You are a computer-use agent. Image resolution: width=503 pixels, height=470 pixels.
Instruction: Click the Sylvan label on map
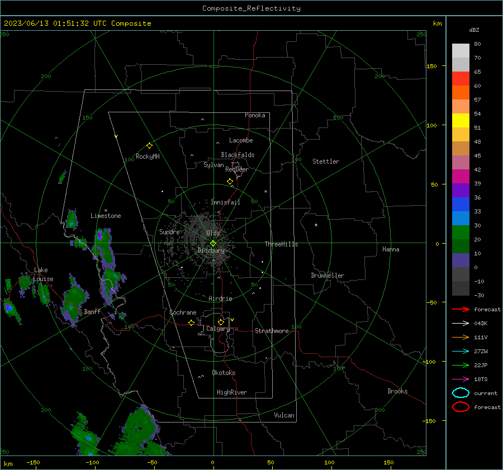[x=213, y=165]
